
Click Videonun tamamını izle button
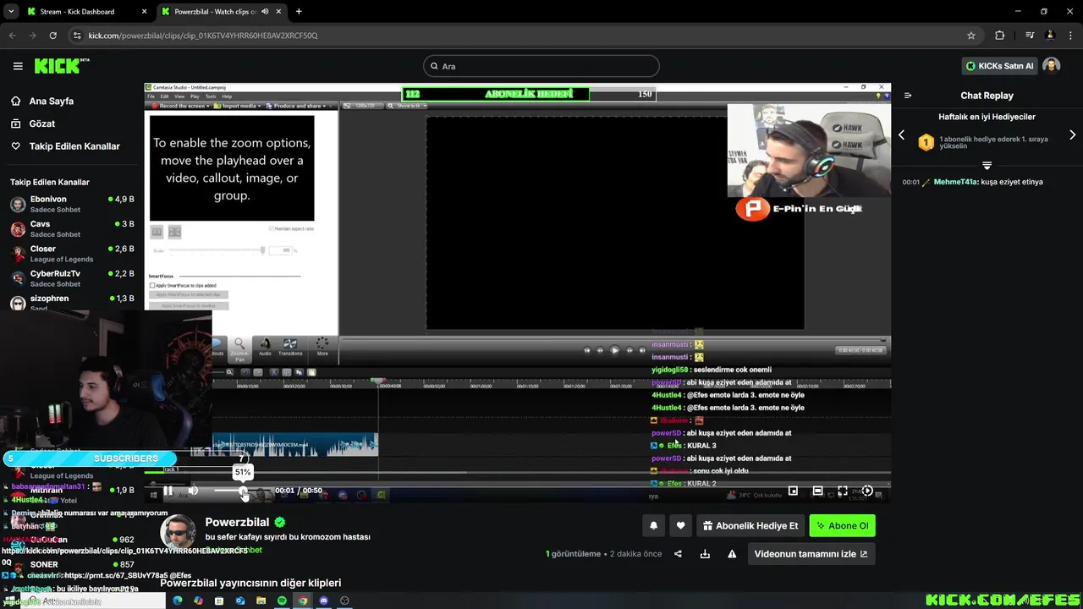811,554
